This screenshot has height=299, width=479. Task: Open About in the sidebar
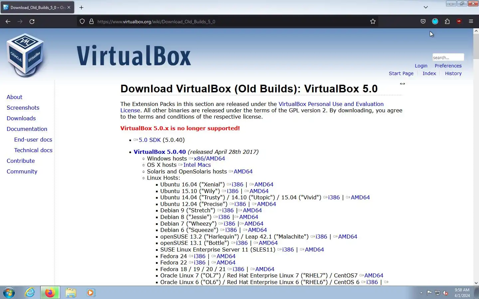pos(14,97)
